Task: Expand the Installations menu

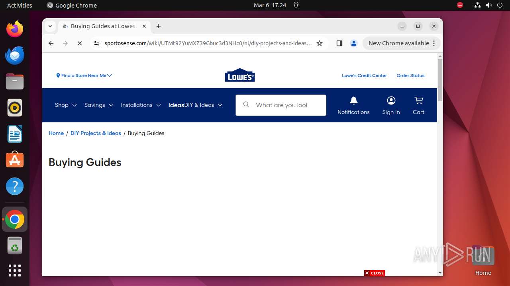Action: 141,105
